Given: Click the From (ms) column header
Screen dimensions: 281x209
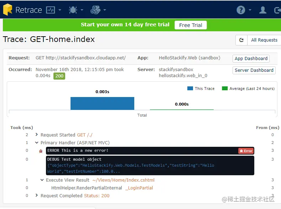Looking at the screenshot, I should tap(267, 128).
